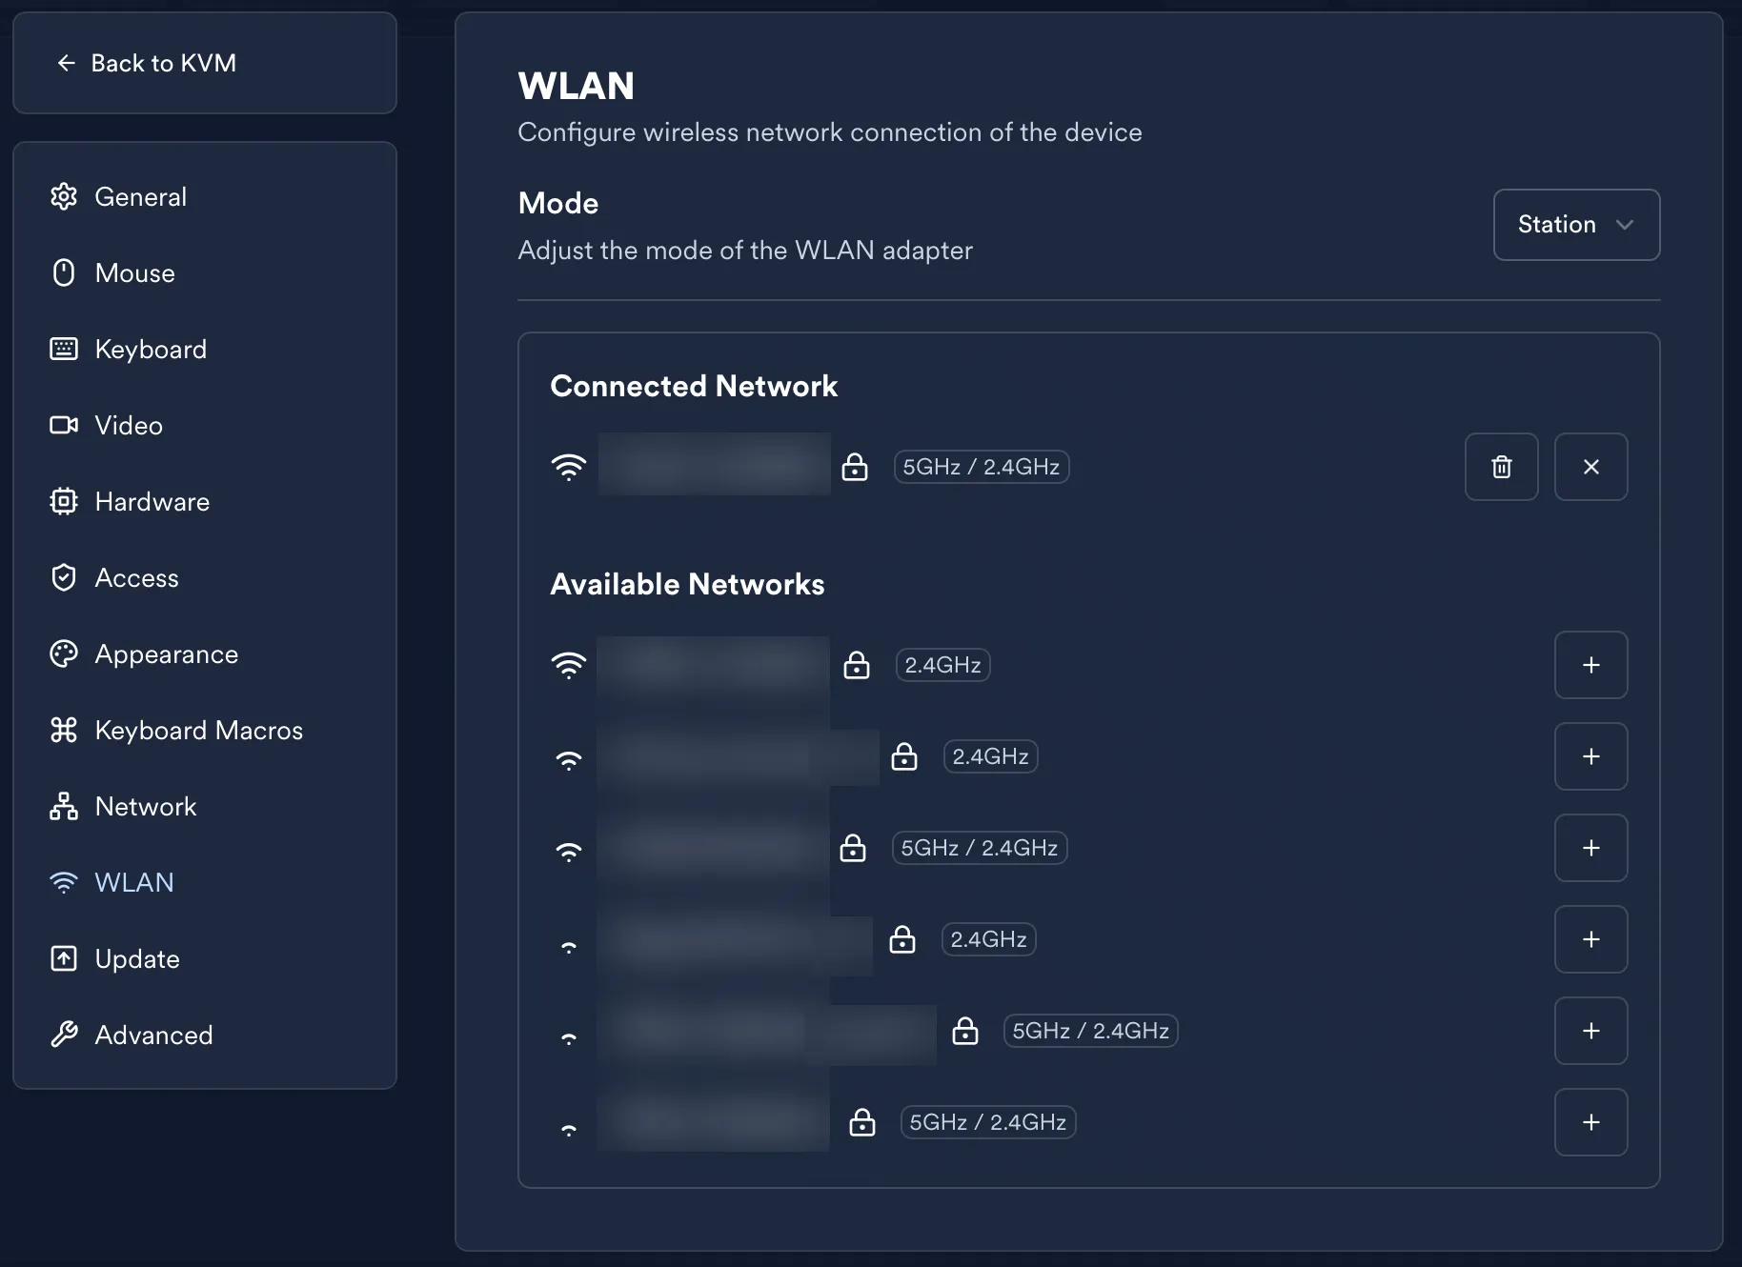Image resolution: width=1742 pixels, height=1267 pixels.
Task: Click the connected network's 5GHz / 2.4GHz badge
Action: pyautogui.click(x=981, y=467)
